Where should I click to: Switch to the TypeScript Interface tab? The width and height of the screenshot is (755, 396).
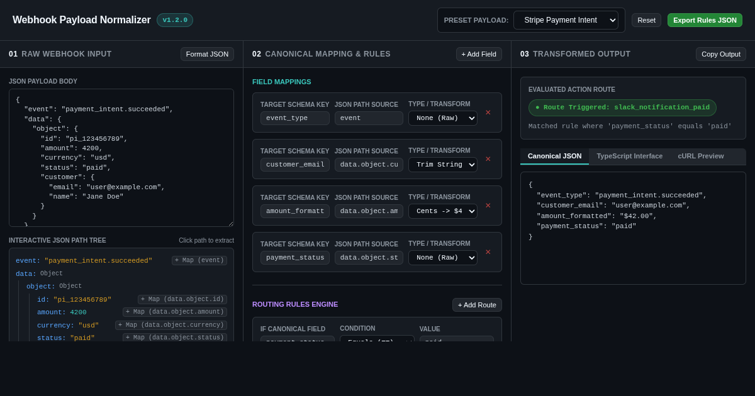click(x=629, y=156)
